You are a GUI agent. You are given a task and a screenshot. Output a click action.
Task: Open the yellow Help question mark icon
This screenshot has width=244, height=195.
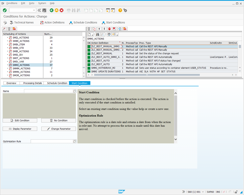point(120,10)
